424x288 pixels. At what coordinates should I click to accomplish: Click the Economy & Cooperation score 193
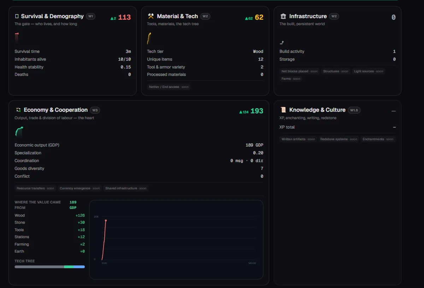pyautogui.click(x=257, y=111)
